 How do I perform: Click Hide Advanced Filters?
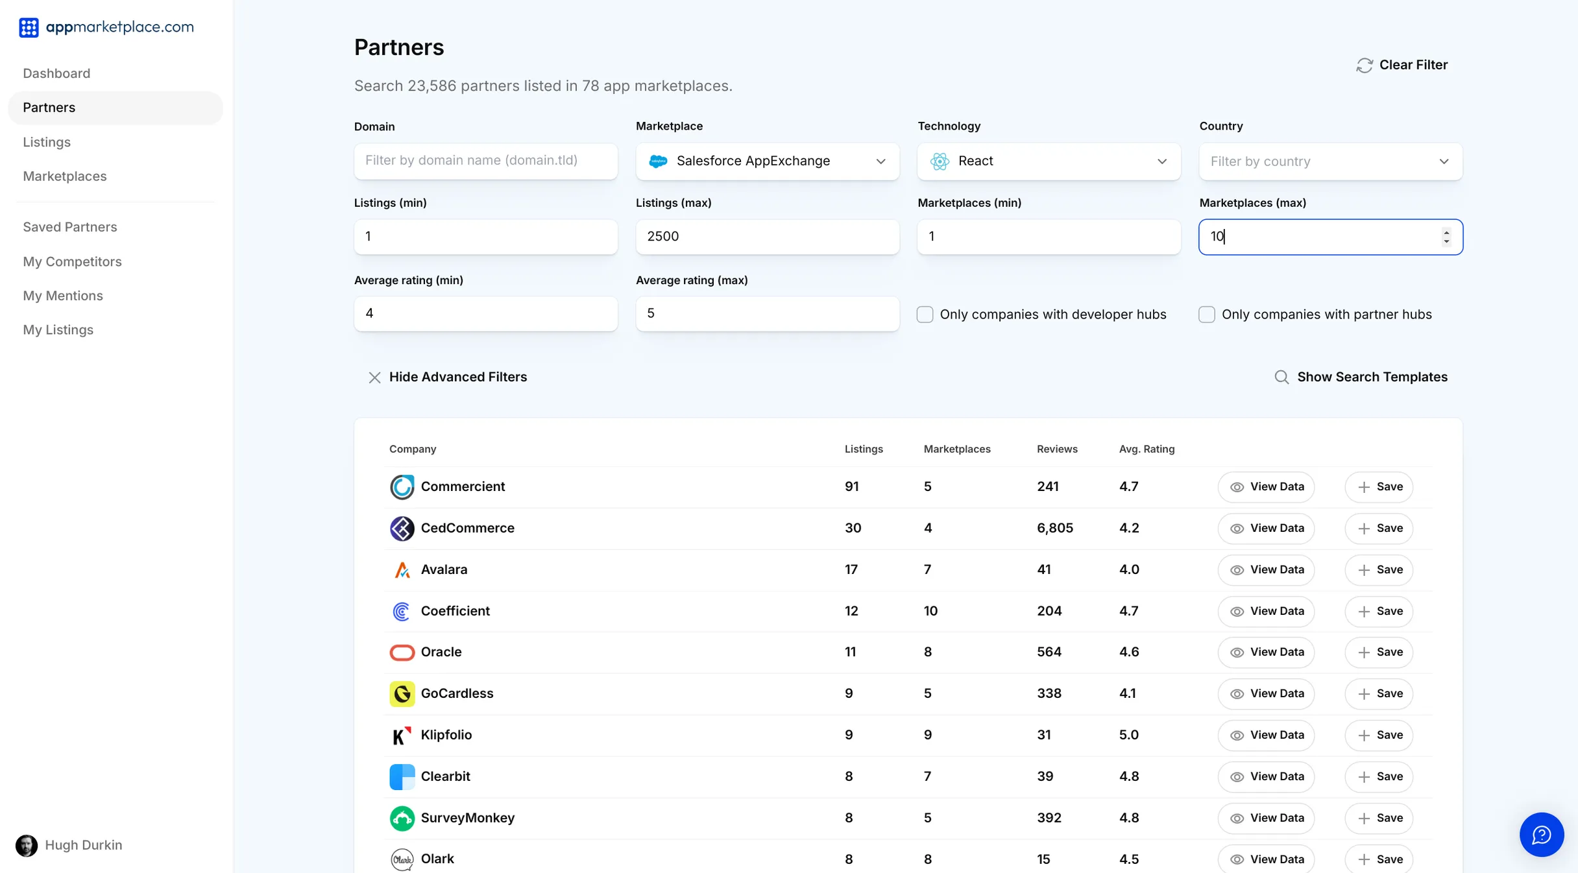point(448,377)
